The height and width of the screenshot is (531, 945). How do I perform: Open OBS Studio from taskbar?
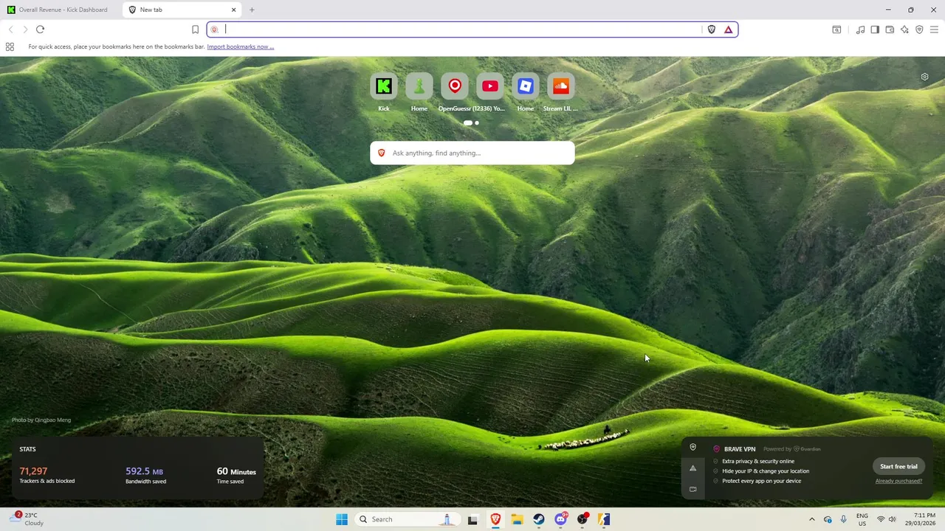click(x=583, y=519)
